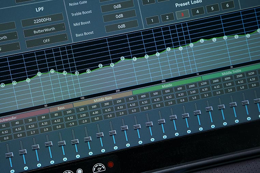Viewport: 260px width, 173px height.
Task: Edit the 2.7 gain value under 50
Action: pos(33,133)
